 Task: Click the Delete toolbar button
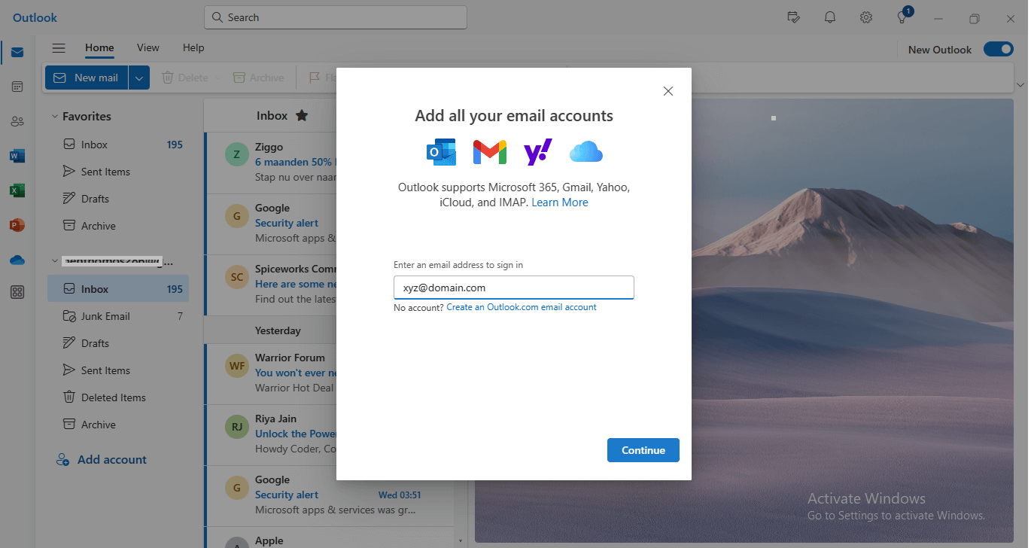click(185, 78)
